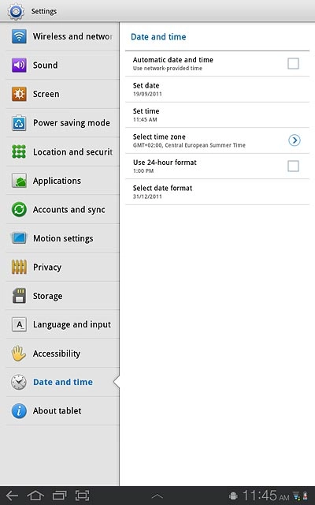Image resolution: width=315 pixels, height=505 pixels.
Task: Toggle the Use 24-hour format checkbox
Action: tap(293, 166)
